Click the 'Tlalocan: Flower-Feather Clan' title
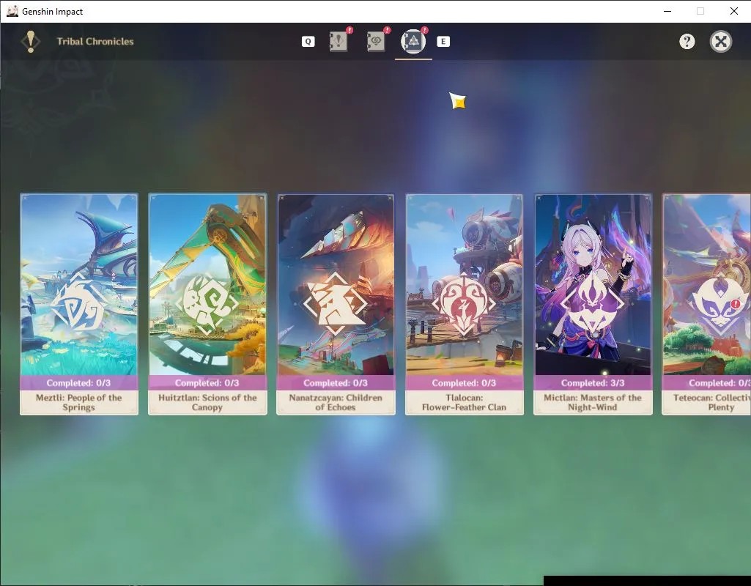The image size is (751, 586). [464, 402]
